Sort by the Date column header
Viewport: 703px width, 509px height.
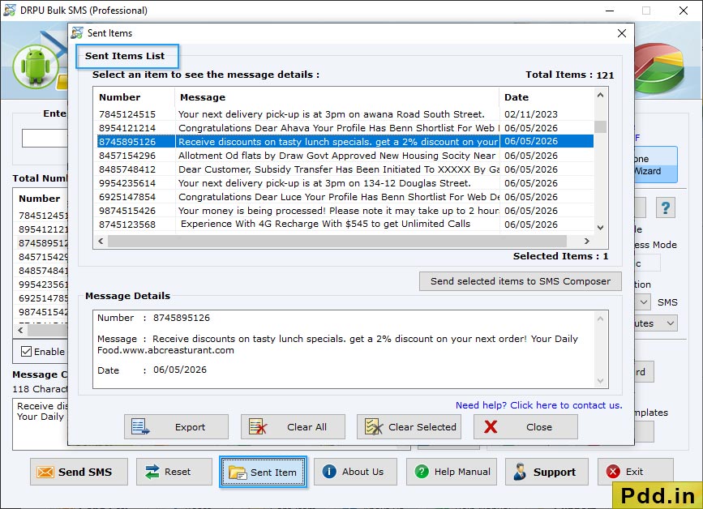point(547,97)
